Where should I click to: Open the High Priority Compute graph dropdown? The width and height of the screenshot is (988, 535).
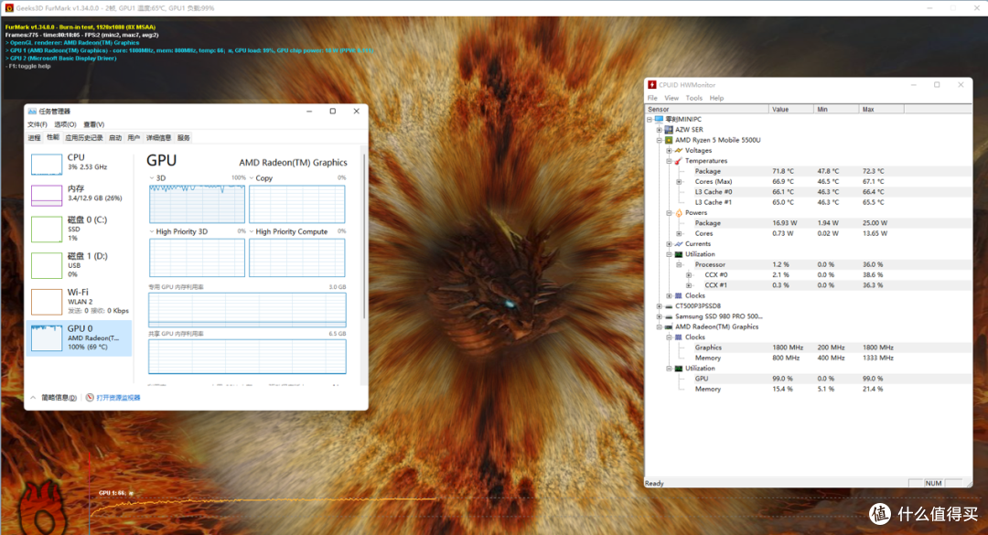[x=252, y=232]
